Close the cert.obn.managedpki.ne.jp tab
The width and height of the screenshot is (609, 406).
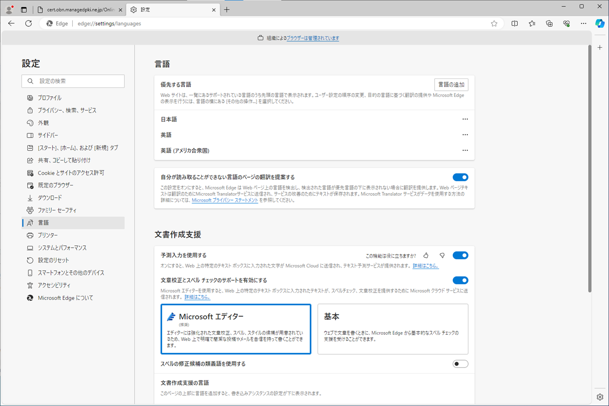tap(120, 10)
